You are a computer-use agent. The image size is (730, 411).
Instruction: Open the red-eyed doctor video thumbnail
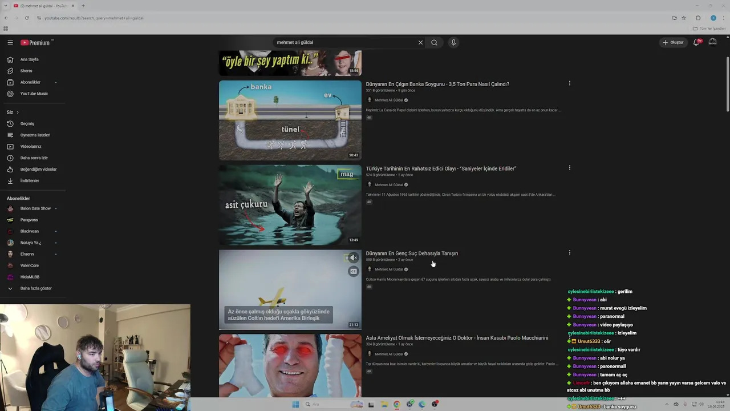pyautogui.click(x=290, y=366)
